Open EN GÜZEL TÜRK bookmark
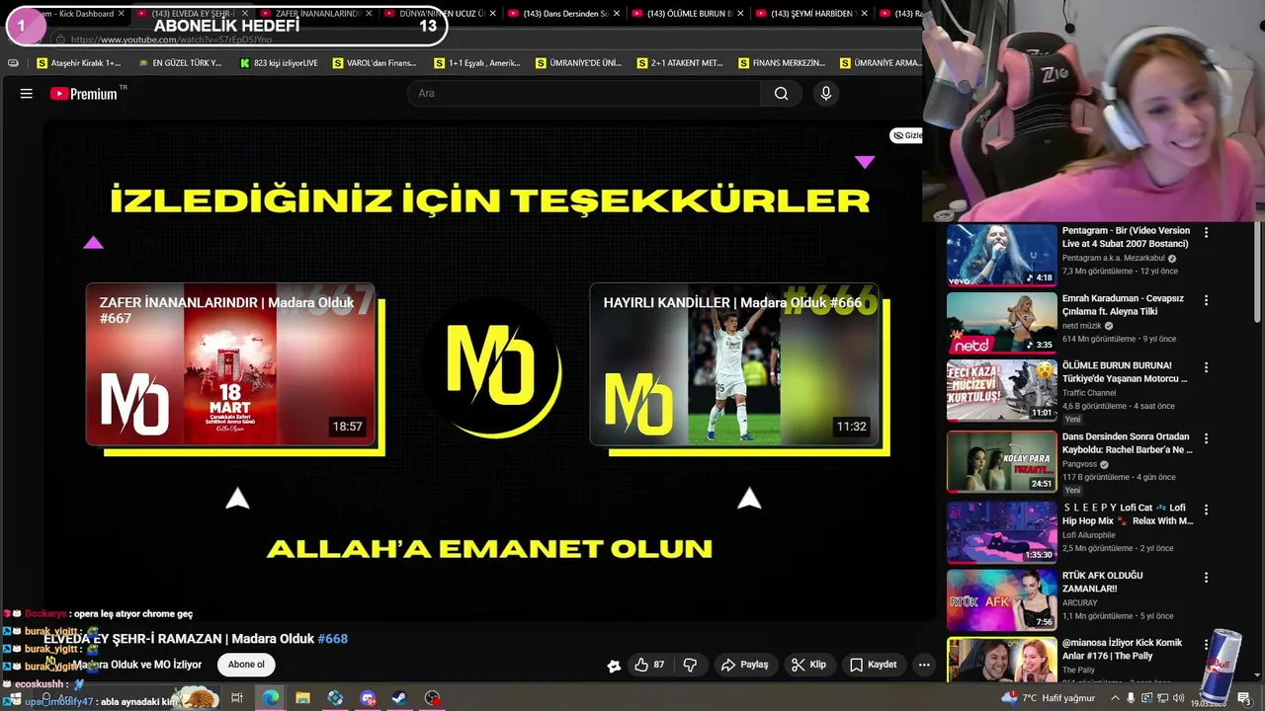Image resolution: width=1265 pixels, height=711 pixels. pyautogui.click(x=180, y=63)
